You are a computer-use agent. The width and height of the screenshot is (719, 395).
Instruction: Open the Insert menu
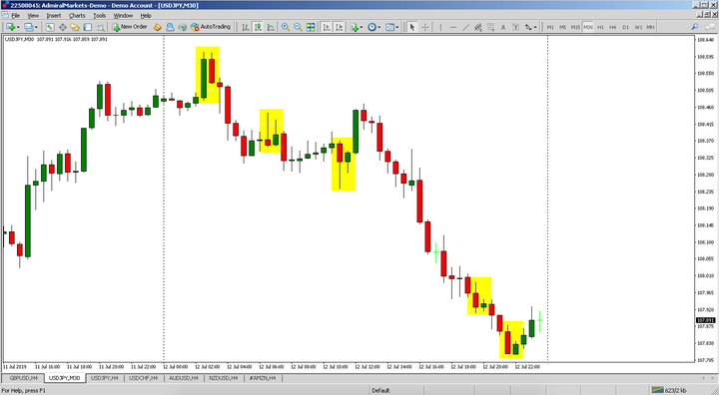[54, 16]
